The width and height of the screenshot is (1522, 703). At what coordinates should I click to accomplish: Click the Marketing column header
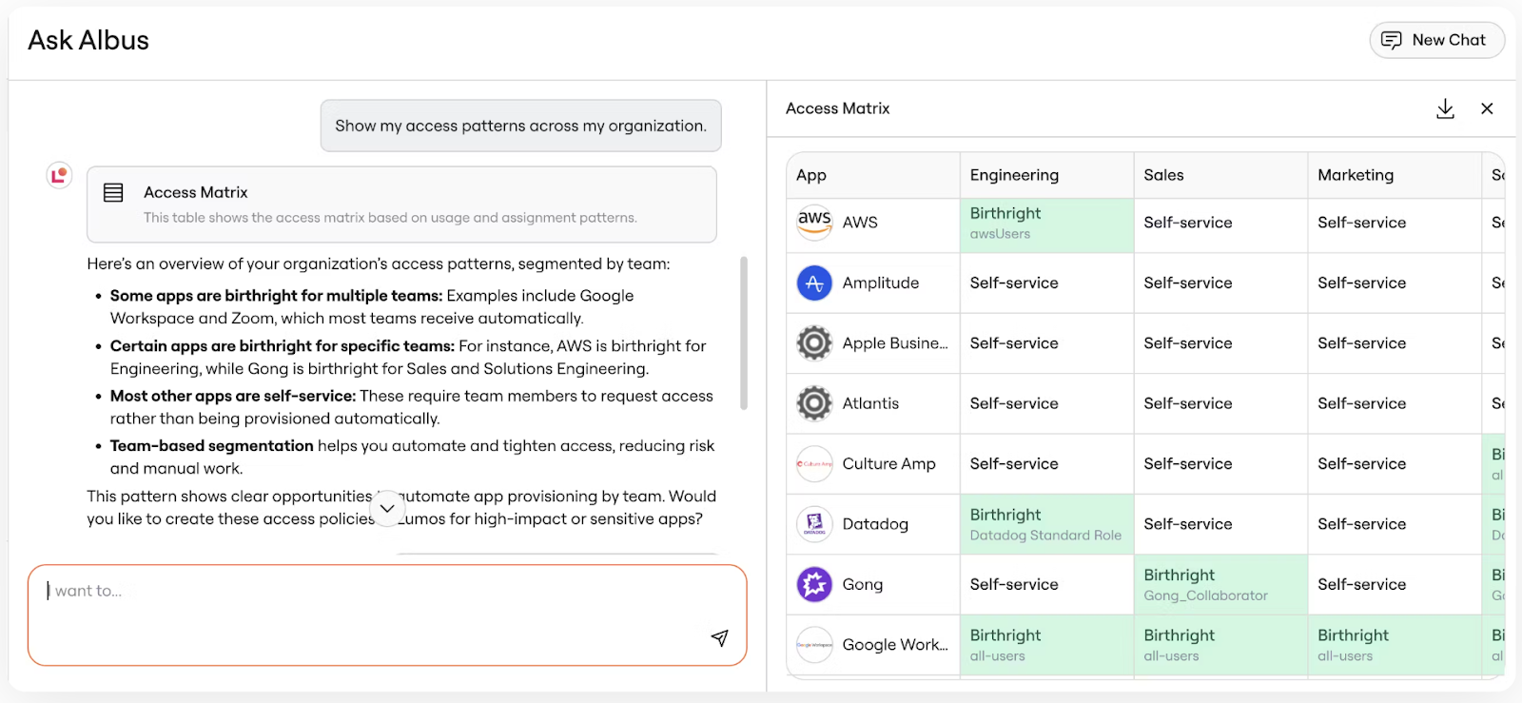[1355, 175]
